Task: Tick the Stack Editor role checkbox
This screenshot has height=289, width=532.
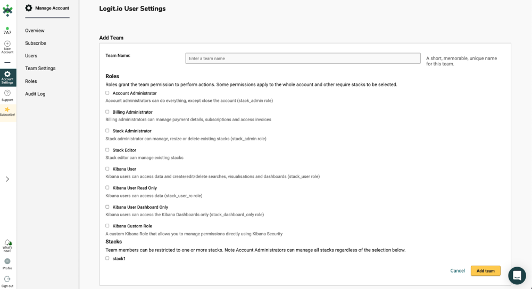Action: pos(107,150)
